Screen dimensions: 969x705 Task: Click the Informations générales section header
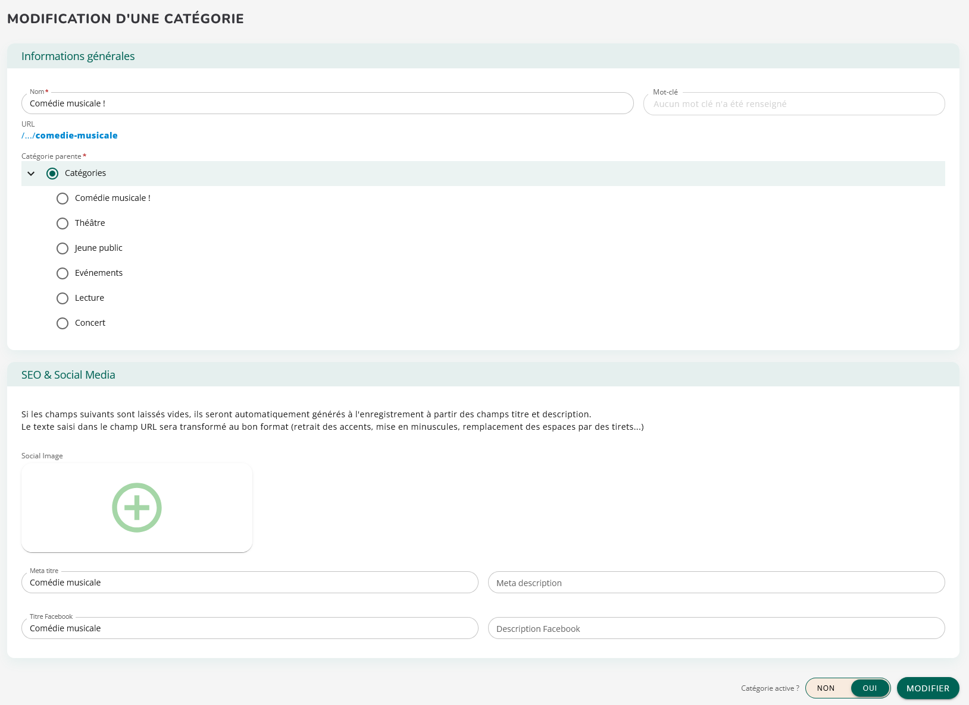78,56
